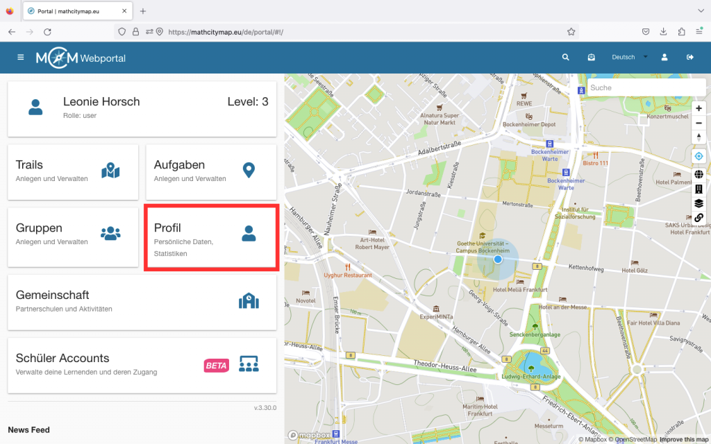Reset map bearing with compass button

[x=699, y=137]
